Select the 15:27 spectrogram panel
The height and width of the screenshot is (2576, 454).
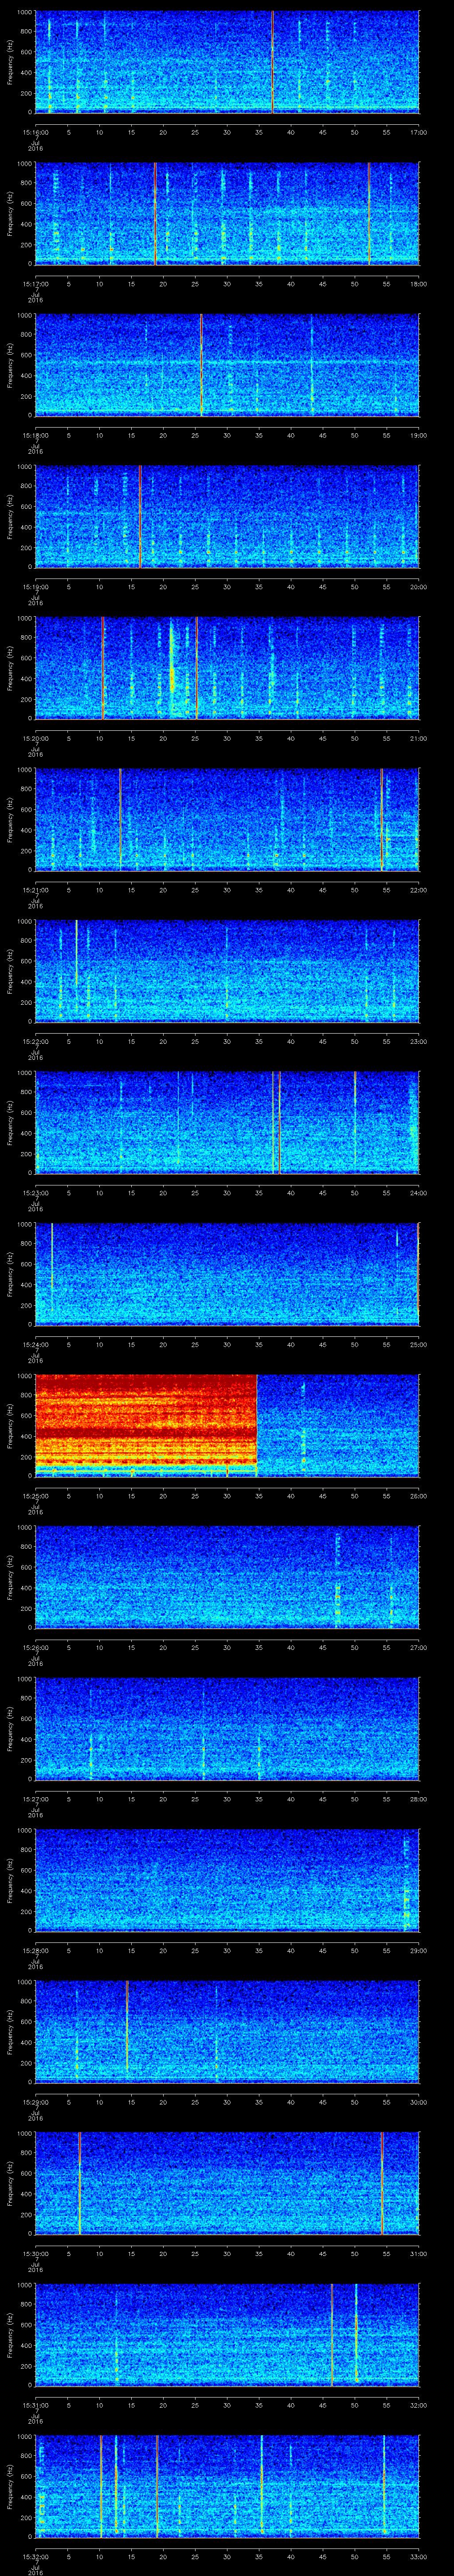pyautogui.click(x=227, y=1728)
